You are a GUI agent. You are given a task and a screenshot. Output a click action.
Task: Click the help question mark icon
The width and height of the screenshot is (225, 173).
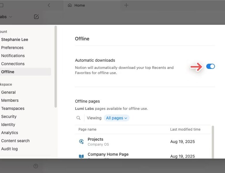[36, 166]
